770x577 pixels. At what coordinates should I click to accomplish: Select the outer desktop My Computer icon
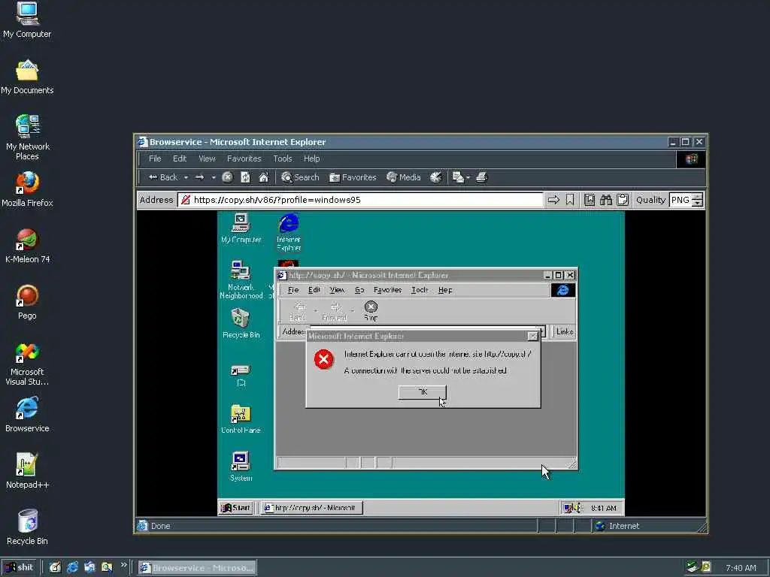(27, 20)
